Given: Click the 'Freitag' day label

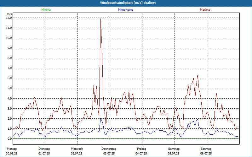Looking at the screenshot, I should tap(141, 149).
